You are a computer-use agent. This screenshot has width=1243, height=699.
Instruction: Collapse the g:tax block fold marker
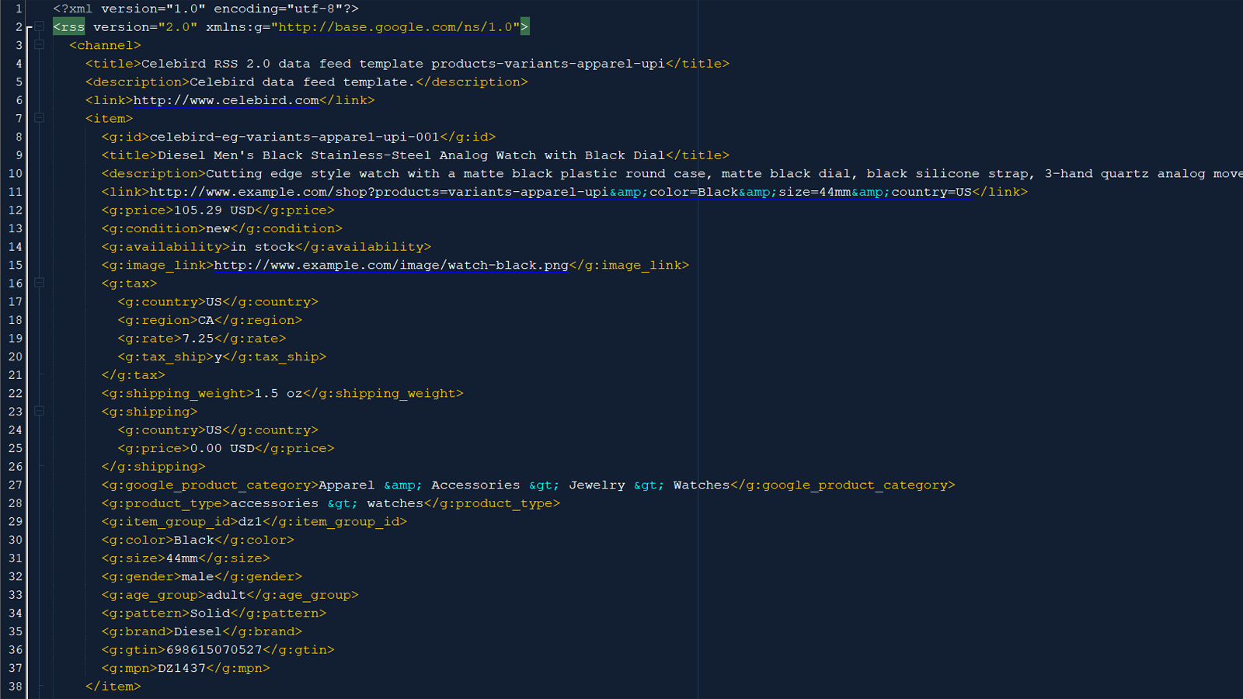coord(39,283)
